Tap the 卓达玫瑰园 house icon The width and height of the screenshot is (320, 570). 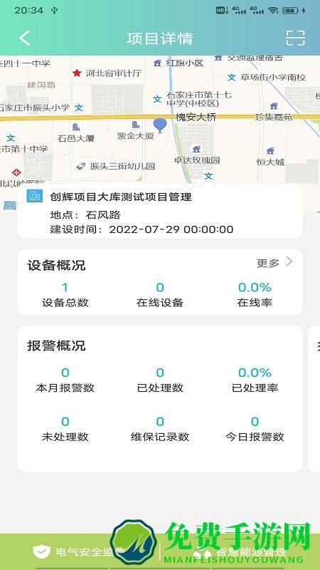pos(196,149)
